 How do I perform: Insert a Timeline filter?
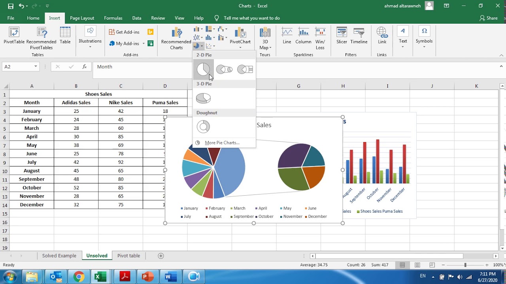click(x=359, y=35)
